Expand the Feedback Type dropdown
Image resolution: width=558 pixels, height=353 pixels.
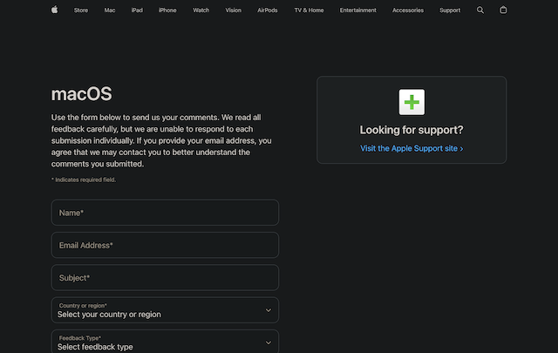click(165, 342)
